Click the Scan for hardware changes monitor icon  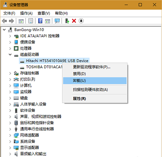pos(57,21)
